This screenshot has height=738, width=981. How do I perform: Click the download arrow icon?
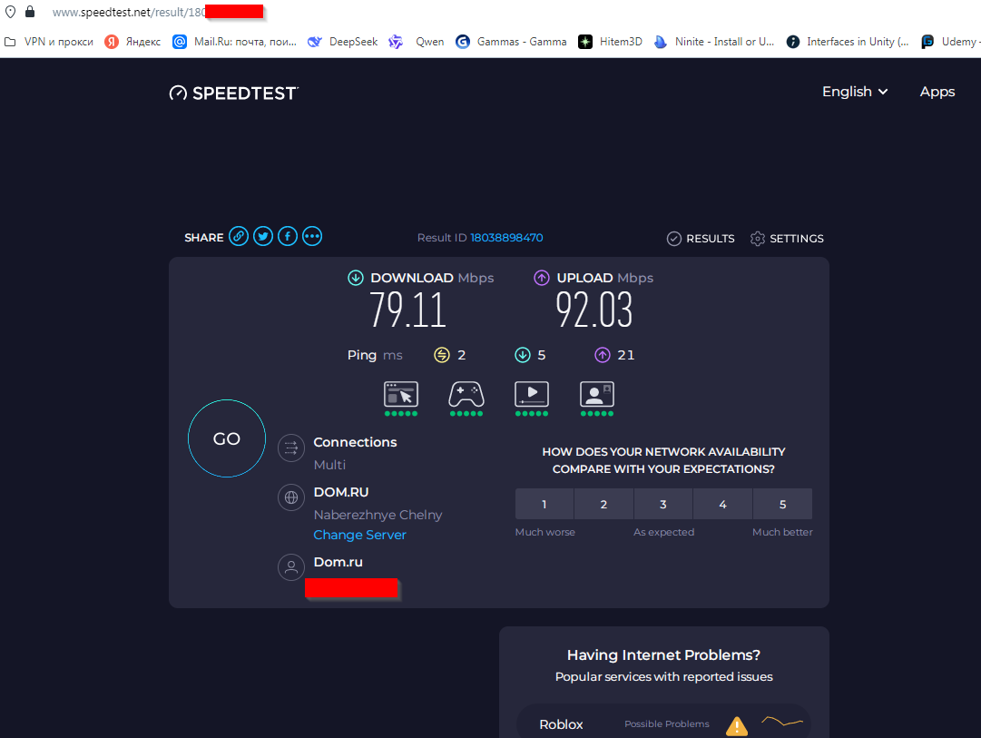tap(356, 278)
